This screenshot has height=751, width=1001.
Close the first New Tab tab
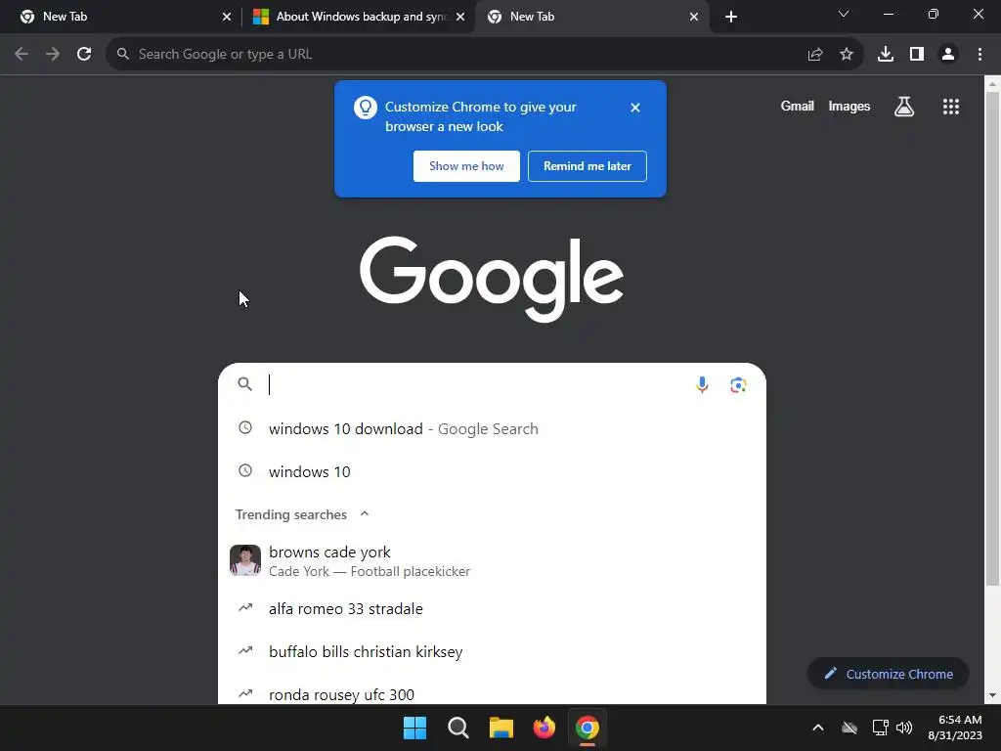(x=227, y=17)
